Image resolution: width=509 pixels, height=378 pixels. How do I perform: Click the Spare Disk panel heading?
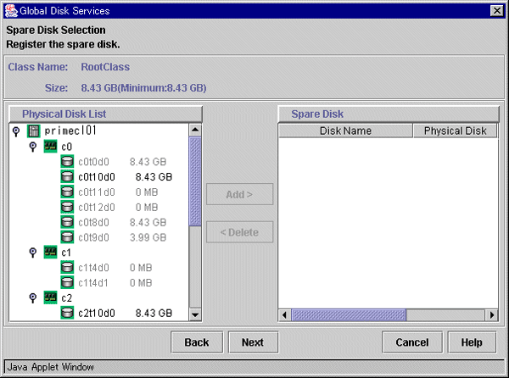click(x=317, y=114)
